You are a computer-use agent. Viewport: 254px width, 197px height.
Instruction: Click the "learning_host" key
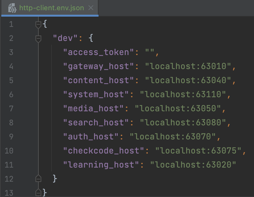point(101,165)
